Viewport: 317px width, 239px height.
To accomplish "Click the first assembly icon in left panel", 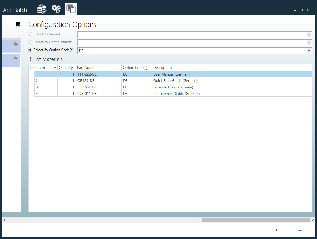I will point(16,44).
